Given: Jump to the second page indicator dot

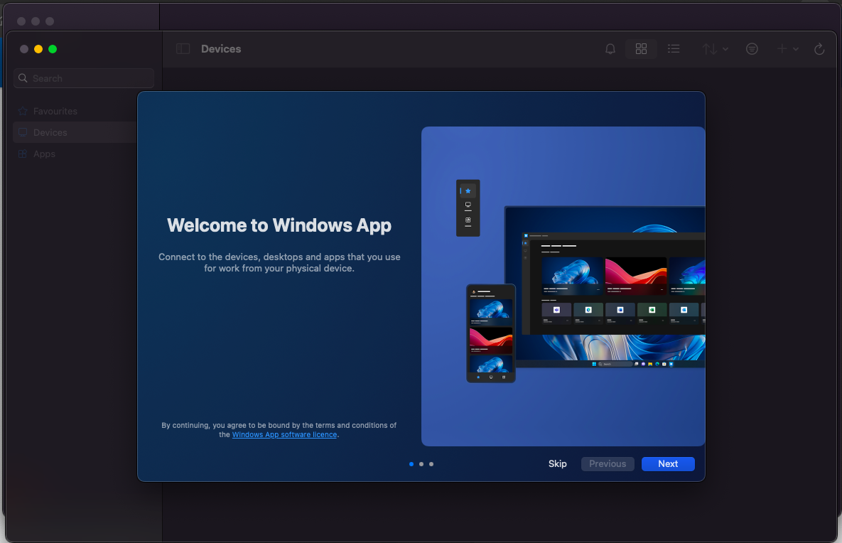Looking at the screenshot, I should coord(421,464).
